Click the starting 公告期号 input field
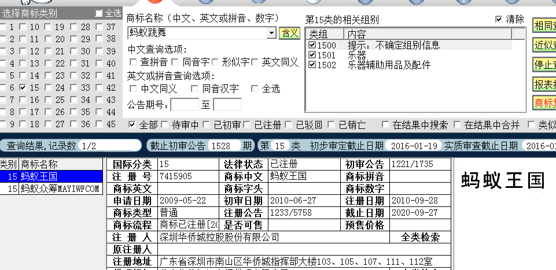The image size is (556, 270). tap(185, 105)
